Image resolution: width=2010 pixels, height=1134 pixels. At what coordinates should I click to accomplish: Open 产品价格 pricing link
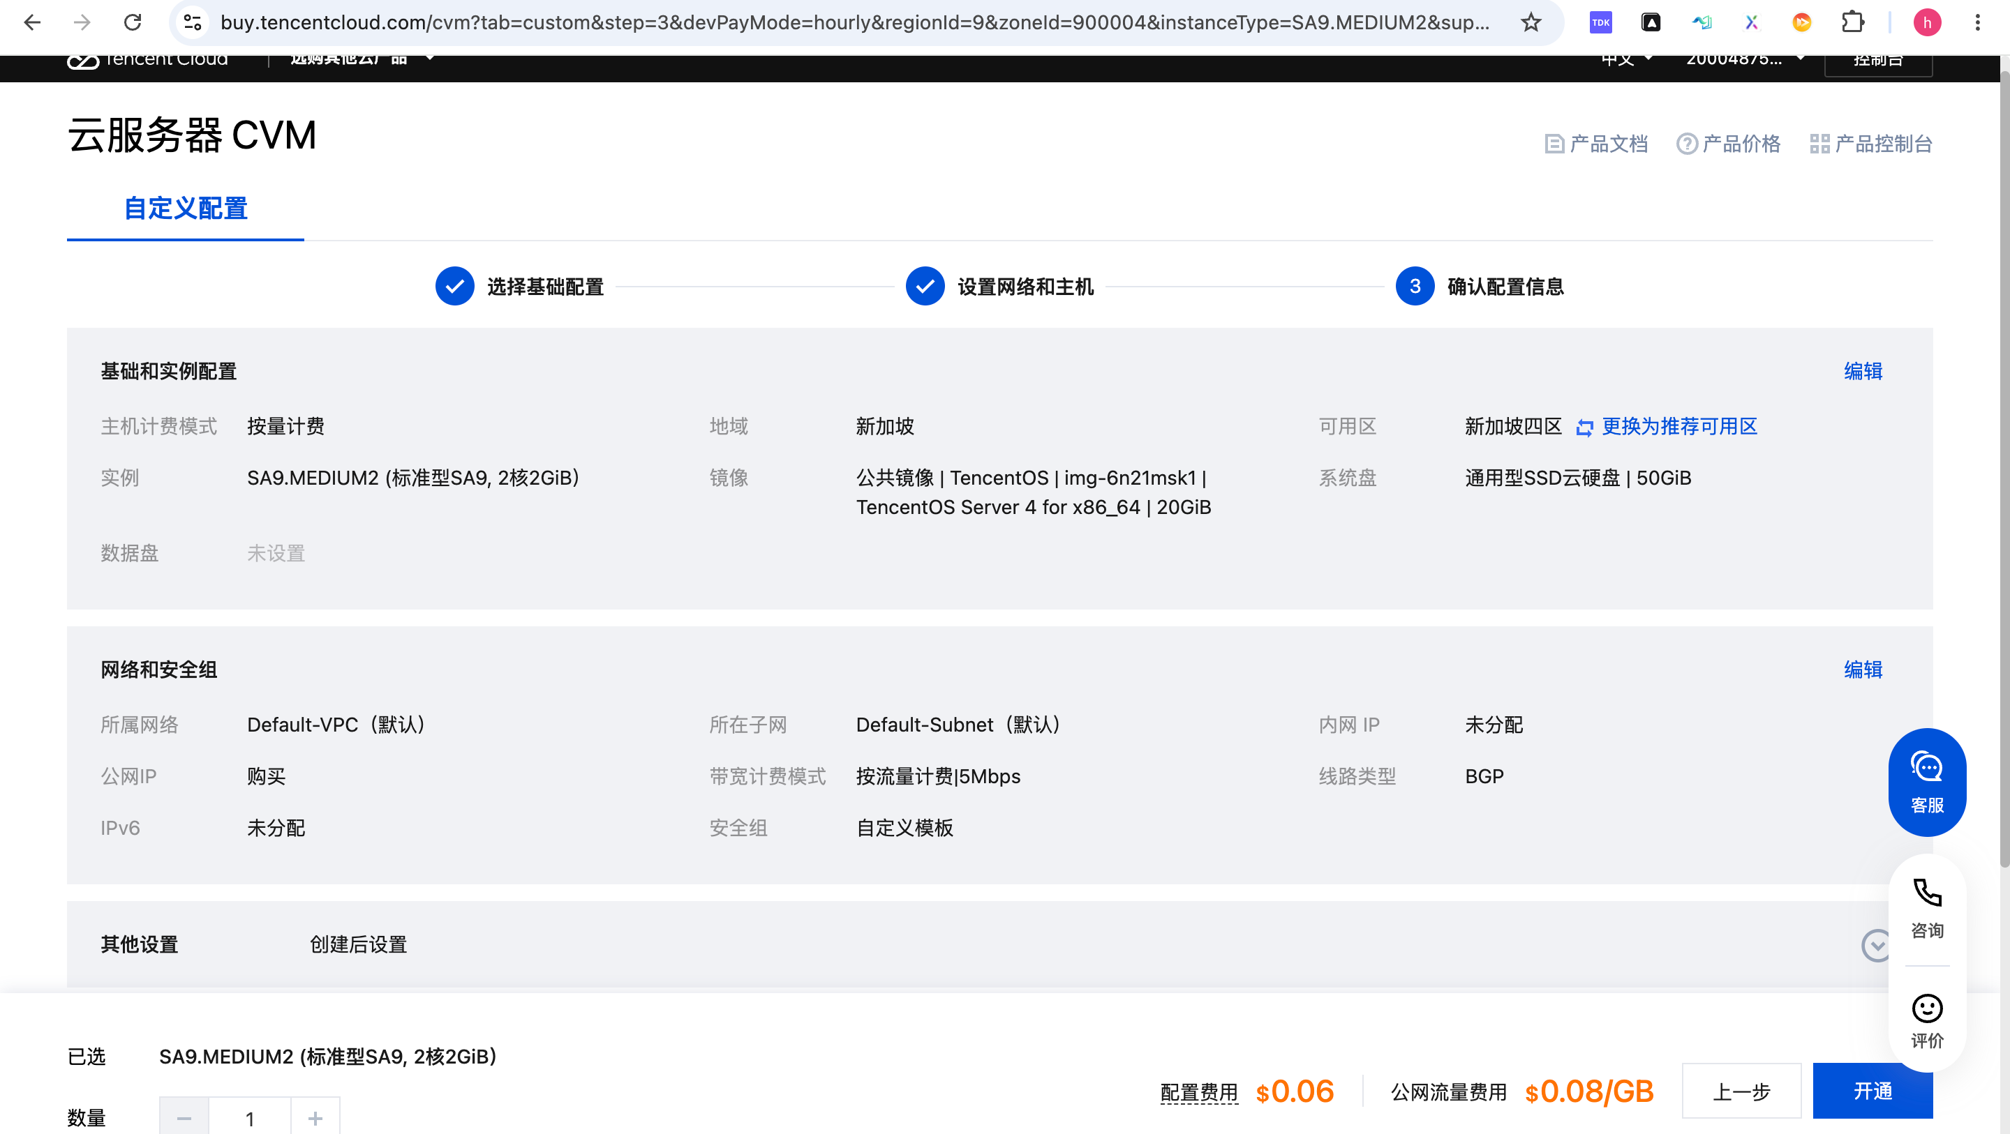click(x=1728, y=144)
